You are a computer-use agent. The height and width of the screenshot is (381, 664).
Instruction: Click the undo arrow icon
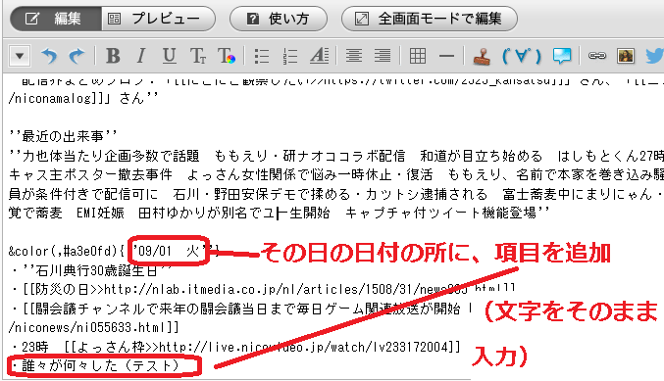49,56
